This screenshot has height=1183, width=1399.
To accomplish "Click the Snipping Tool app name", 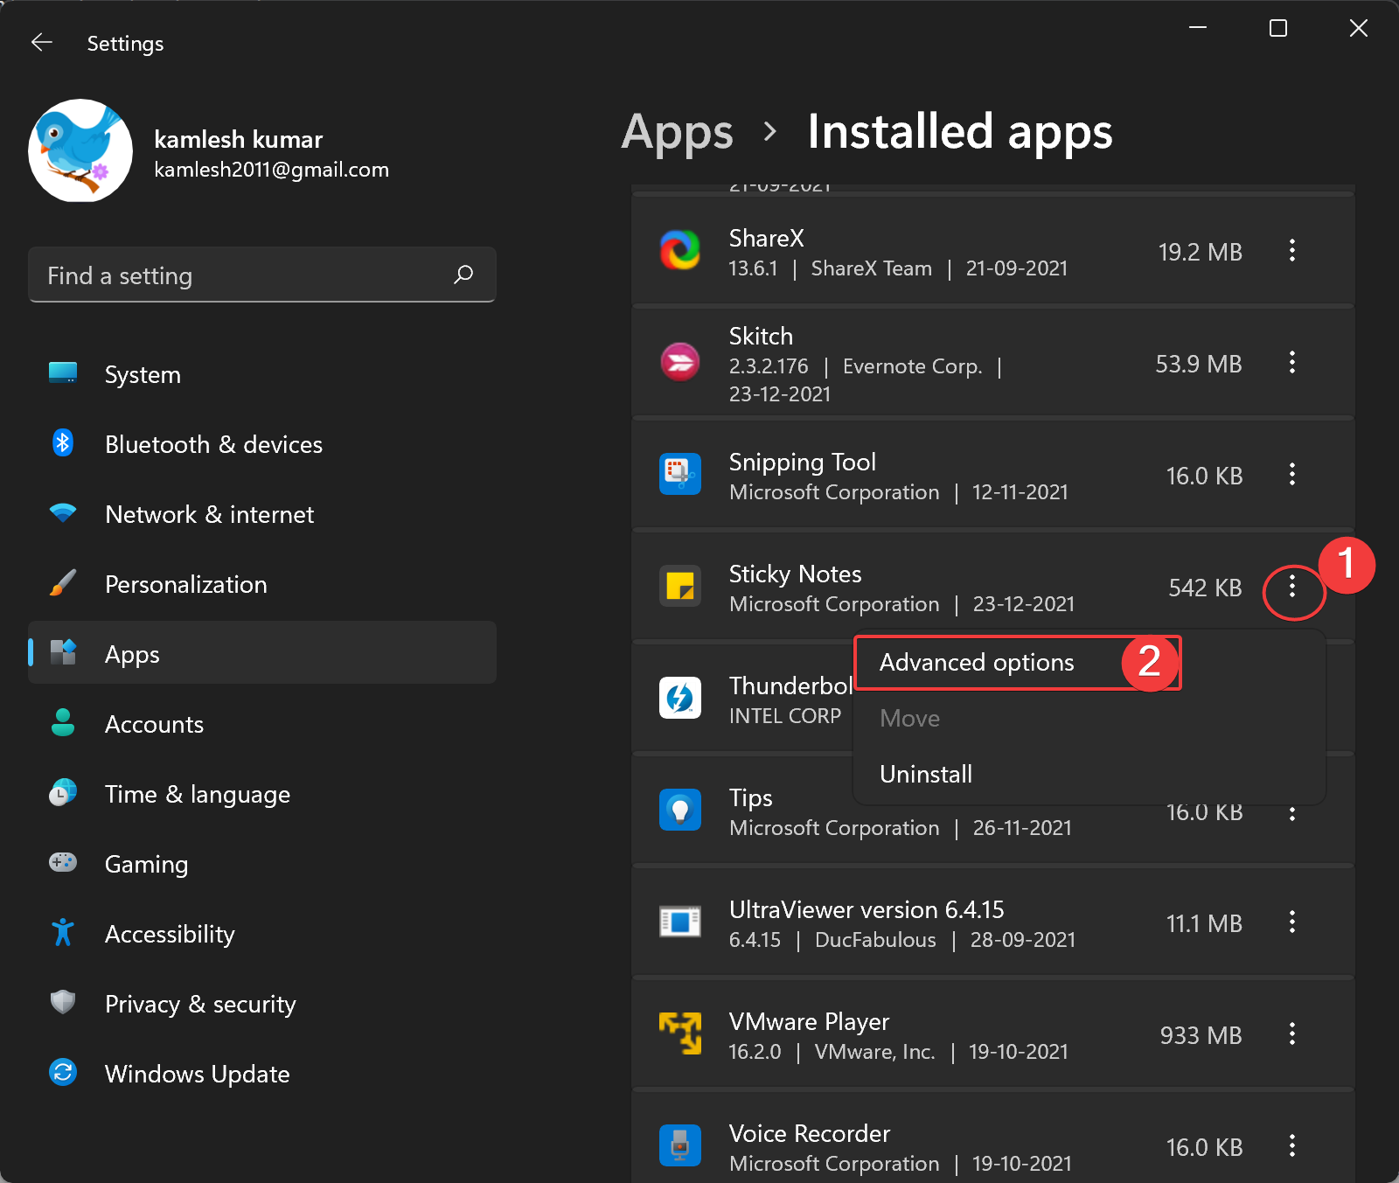I will (803, 462).
